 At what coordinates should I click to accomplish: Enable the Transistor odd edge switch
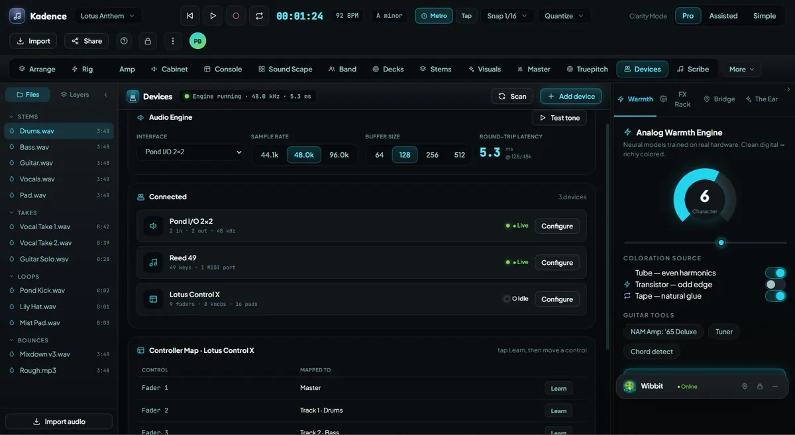point(775,285)
